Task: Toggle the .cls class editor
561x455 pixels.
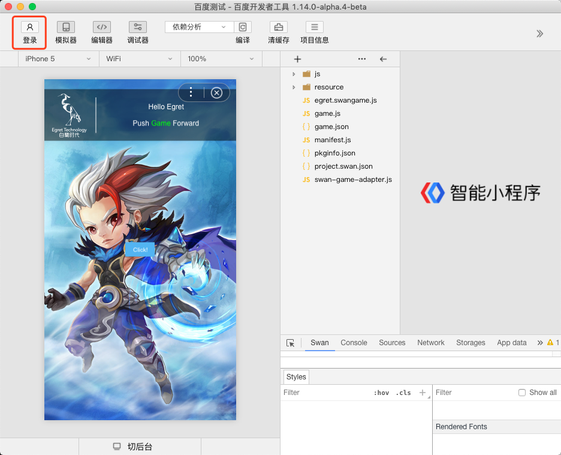Action: pyautogui.click(x=403, y=393)
